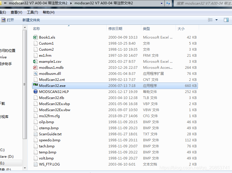The height and width of the screenshot is (173, 232).
Task: Click the 打开 toolbar button
Action: [8, 20]
